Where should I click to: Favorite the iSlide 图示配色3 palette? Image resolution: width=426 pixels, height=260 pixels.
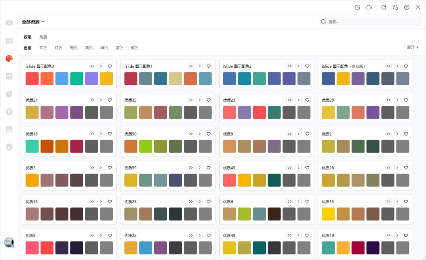[x=110, y=66]
